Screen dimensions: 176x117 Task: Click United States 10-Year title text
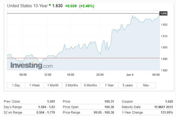[27, 6]
